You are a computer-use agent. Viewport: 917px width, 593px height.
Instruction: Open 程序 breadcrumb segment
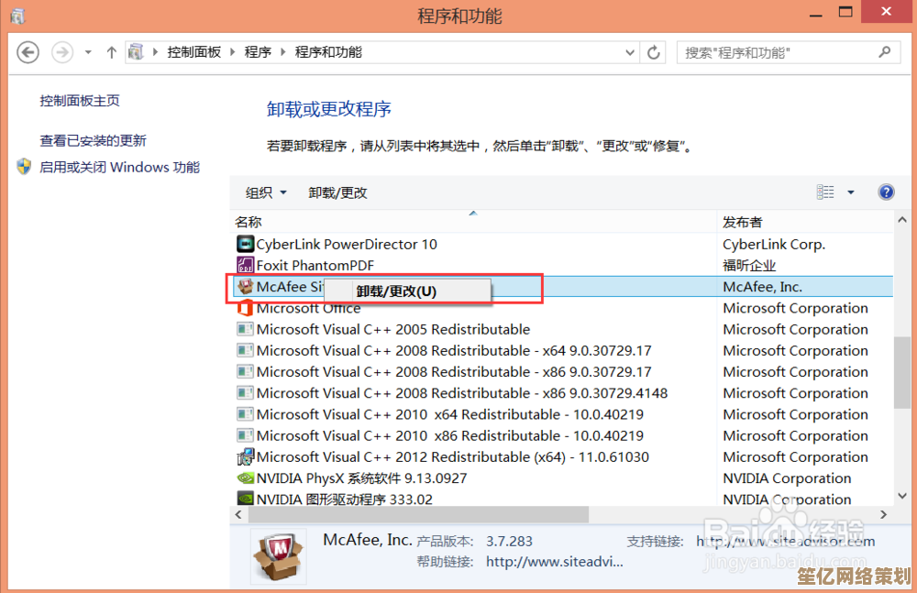pyautogui.click(x=258, y=52)
